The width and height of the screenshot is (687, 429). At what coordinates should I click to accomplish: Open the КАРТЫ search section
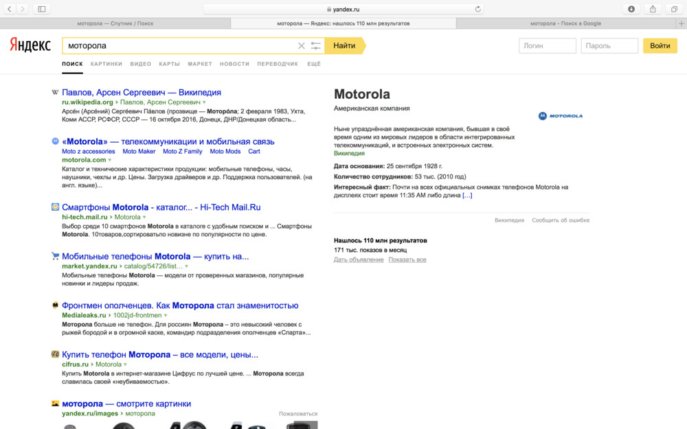[169, 64]
